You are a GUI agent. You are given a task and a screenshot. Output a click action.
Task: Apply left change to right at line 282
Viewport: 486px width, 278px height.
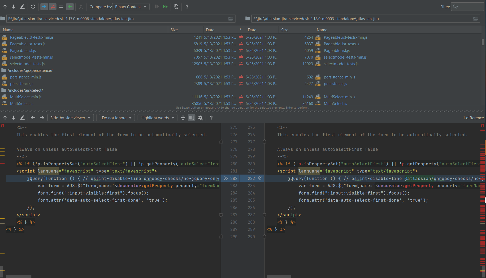point(226,178)
